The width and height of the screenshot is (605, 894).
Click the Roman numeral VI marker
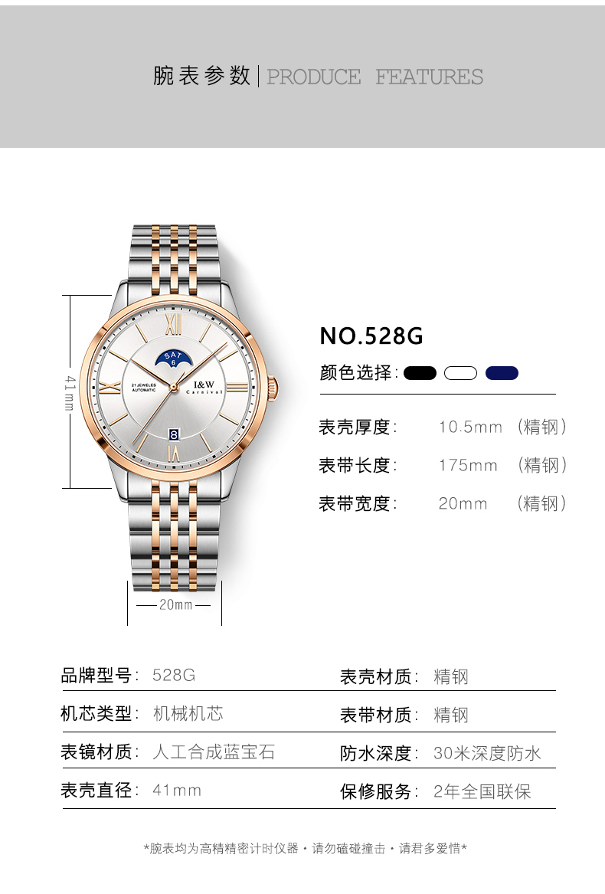(174, 453)
